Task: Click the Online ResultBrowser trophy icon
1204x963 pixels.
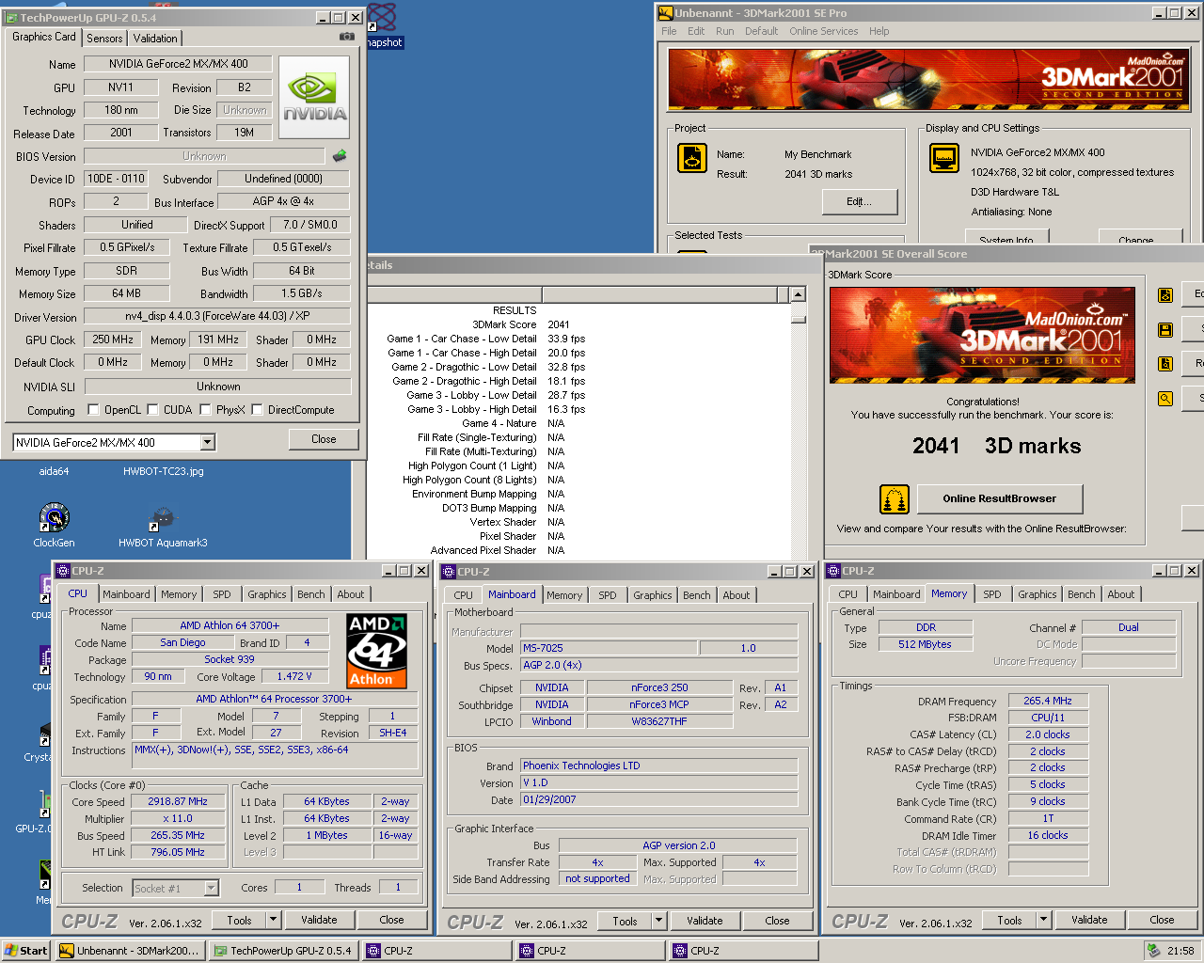Action: tap(895, 498)
